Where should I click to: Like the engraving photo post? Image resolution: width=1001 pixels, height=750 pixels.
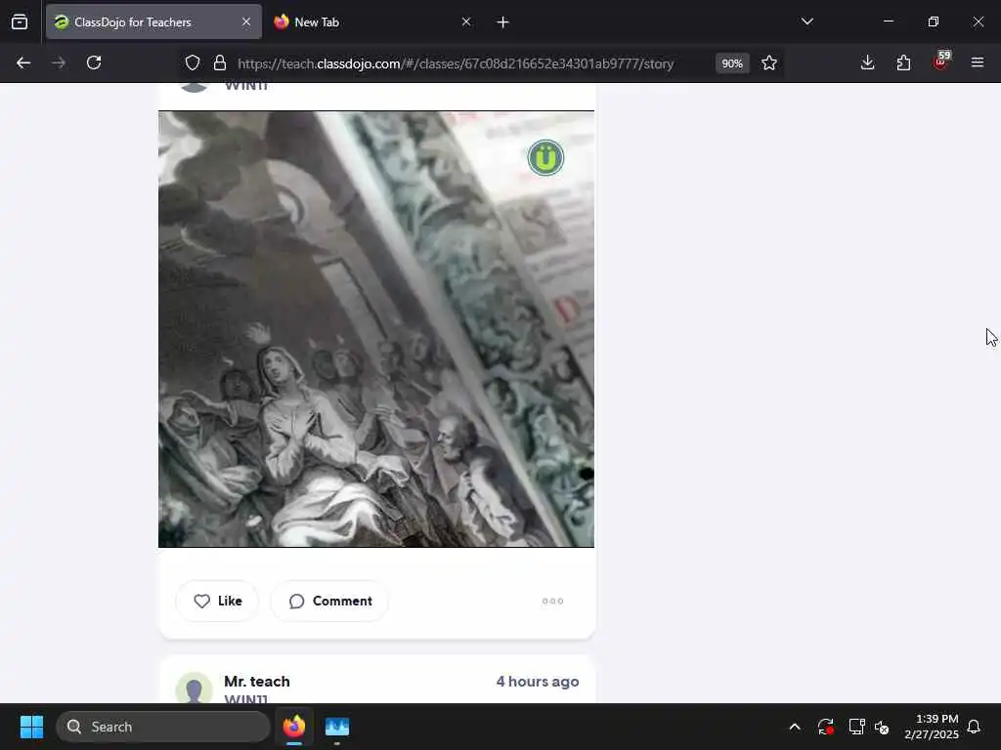217,601
